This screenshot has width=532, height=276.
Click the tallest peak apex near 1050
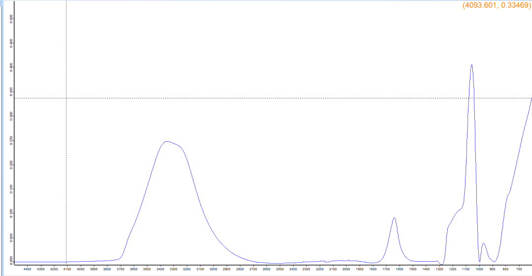(x=471, y=65)
